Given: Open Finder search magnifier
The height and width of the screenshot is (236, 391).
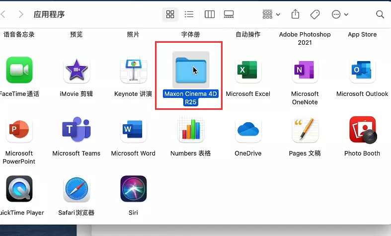Looking at the screenshot, I should click(x=380, y=14).
